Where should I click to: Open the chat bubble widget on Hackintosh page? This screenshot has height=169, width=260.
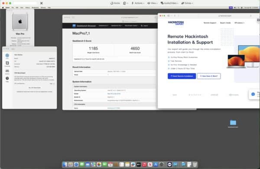pos(253,94)
